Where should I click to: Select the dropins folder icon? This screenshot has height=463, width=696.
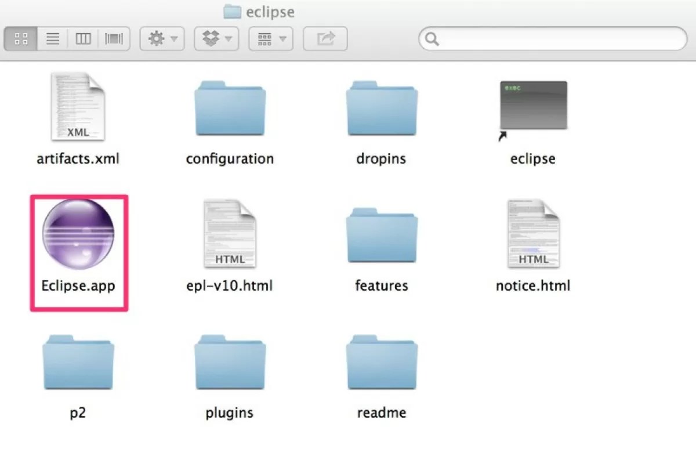point(382,108)
